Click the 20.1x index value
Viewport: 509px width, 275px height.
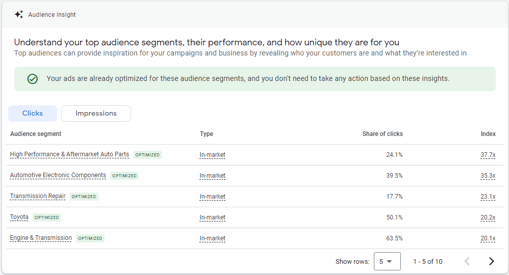coord(488,238)
